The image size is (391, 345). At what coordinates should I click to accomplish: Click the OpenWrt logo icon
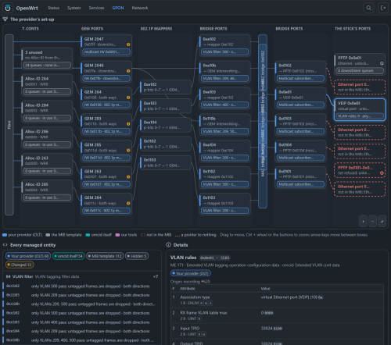click(x=8, y=8)
